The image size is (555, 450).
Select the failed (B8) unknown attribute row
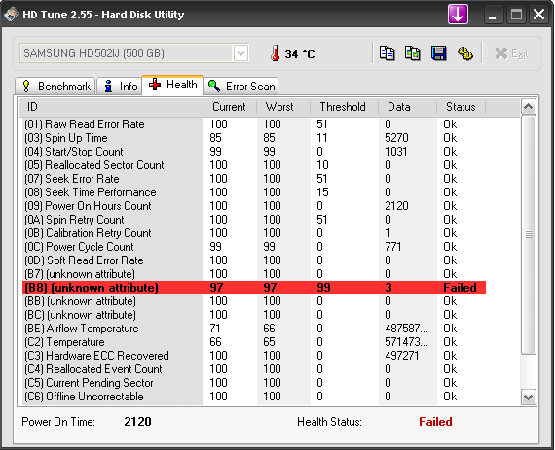tap(254, 288)
